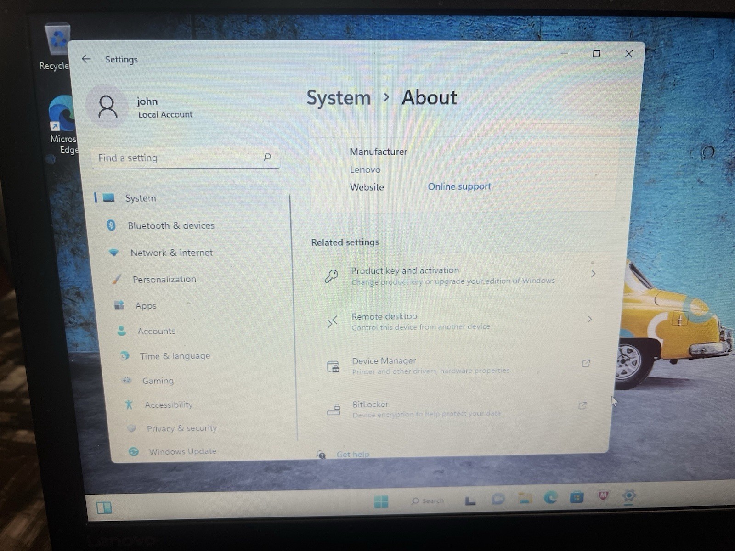Screen dimensions: 735x551
Task: Open Accessibility settings
Action: pyautogui.click(x=169, y=405)
